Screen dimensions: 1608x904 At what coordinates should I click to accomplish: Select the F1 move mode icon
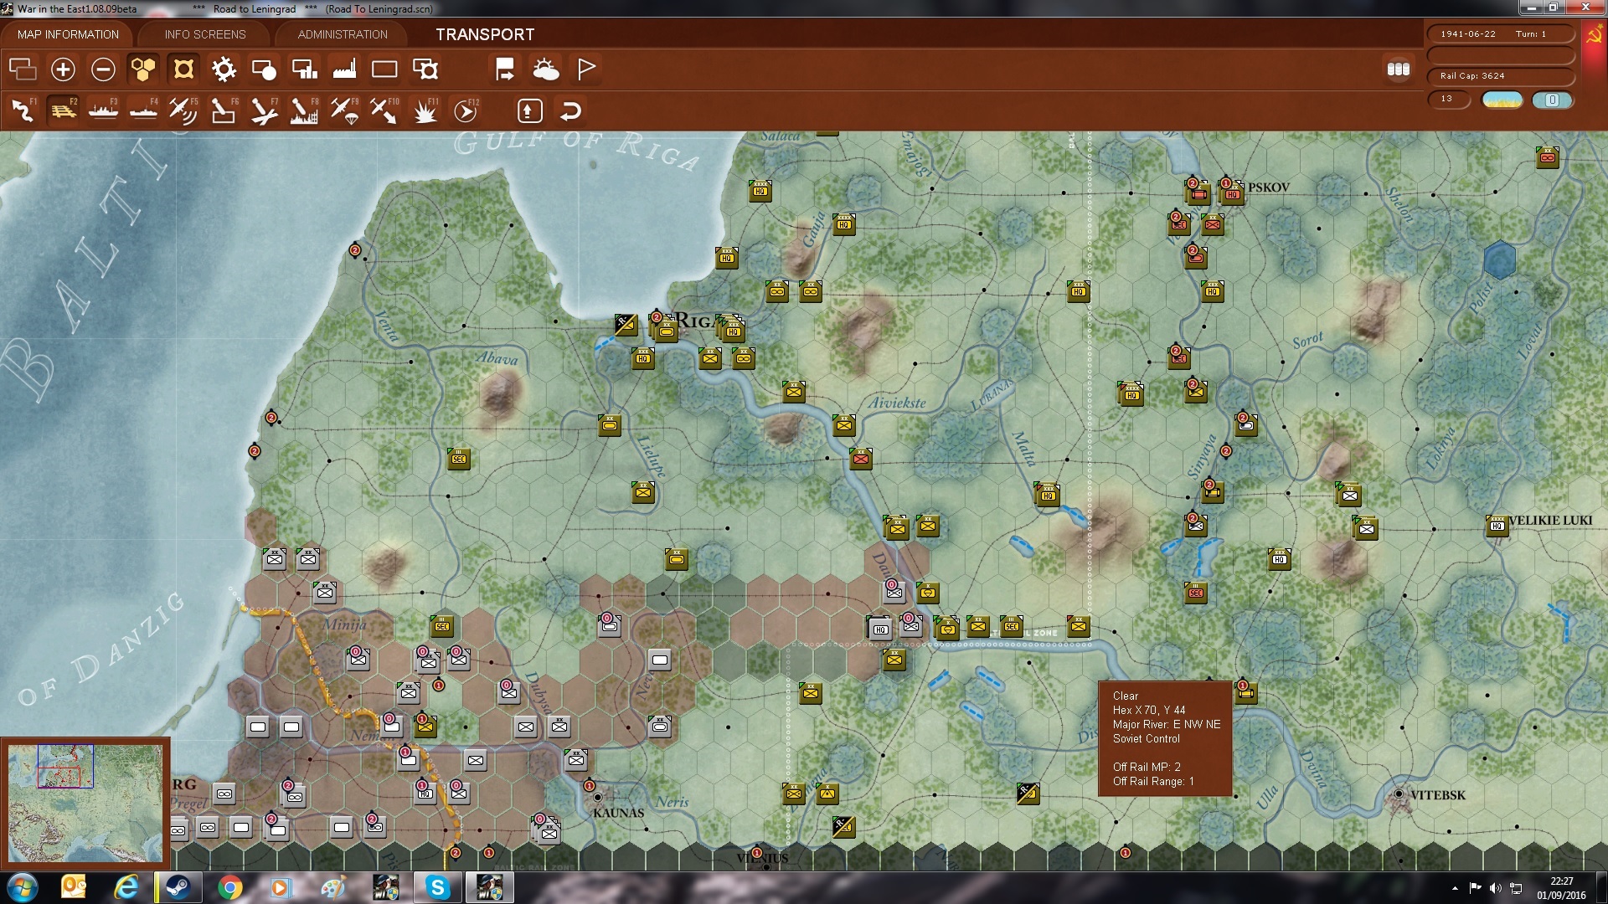click(23, 110)
